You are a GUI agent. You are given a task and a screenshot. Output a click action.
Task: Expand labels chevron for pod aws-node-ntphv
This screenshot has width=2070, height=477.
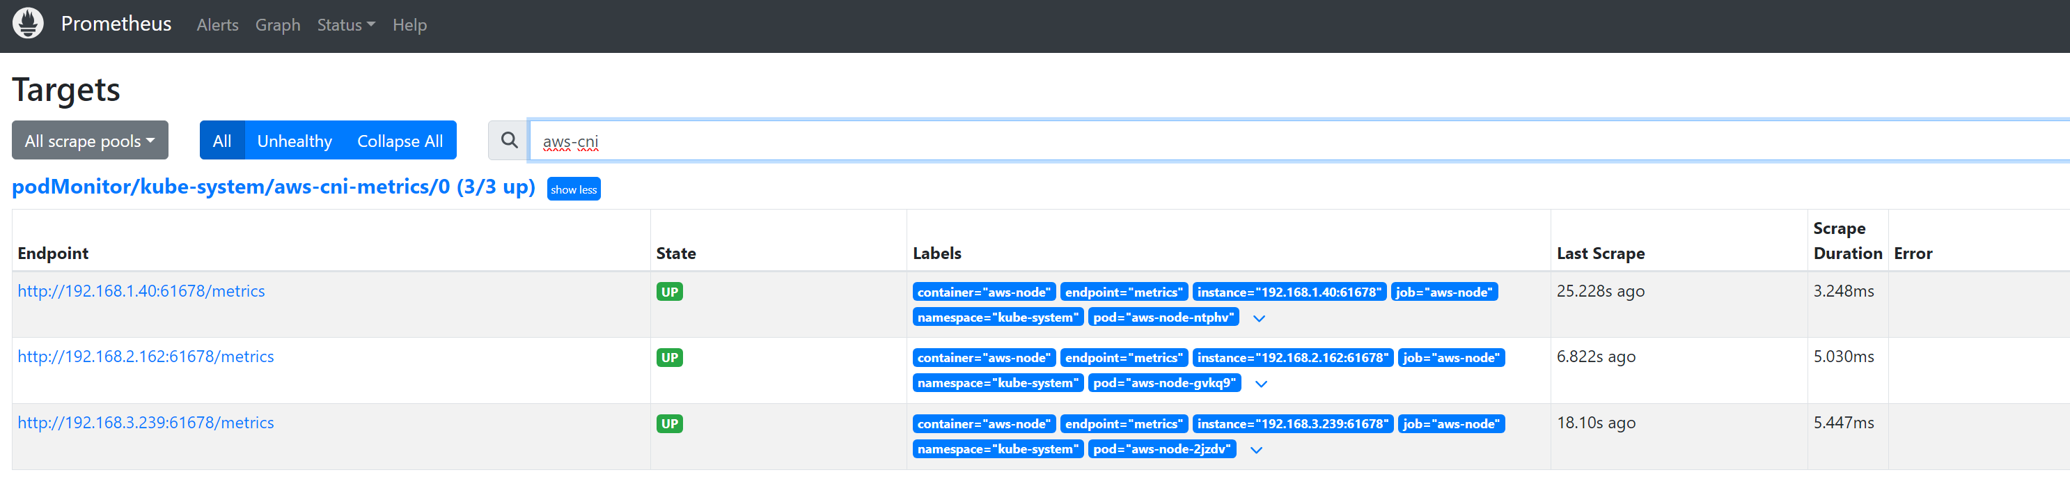coord(1259,318)
